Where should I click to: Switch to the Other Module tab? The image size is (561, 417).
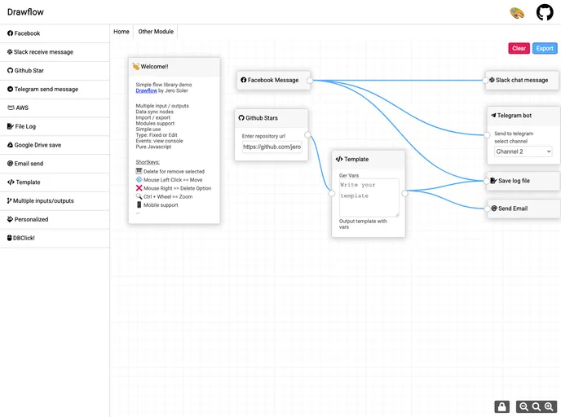(x=156, y=32)
